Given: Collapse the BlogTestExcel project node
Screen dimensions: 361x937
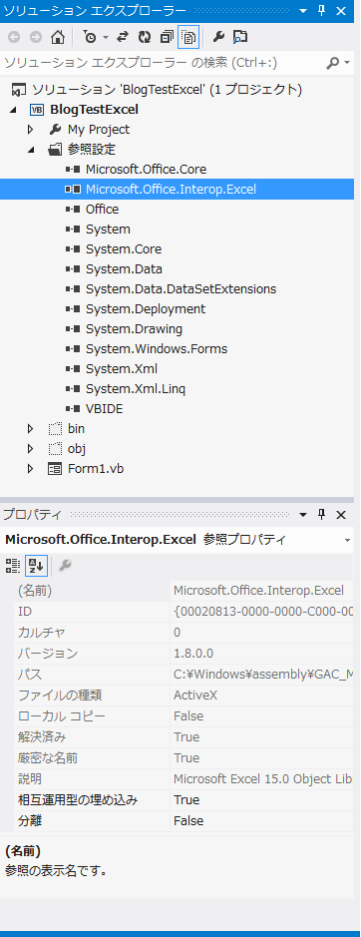Looking at the screenshot, I should point(13,110).
